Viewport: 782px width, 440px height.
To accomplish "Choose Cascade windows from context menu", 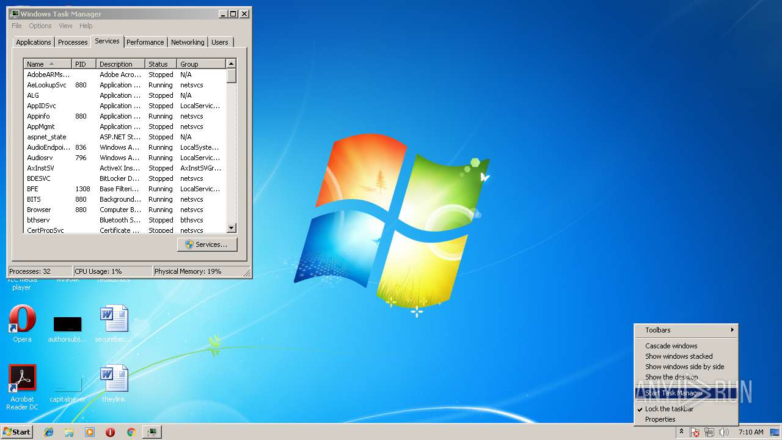I will click(x=686, y=346).
